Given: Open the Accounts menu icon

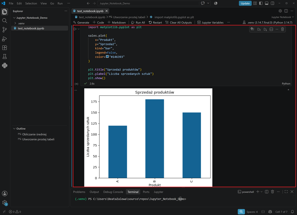Looking at the screenshot, I should click(x=5, y=194).
